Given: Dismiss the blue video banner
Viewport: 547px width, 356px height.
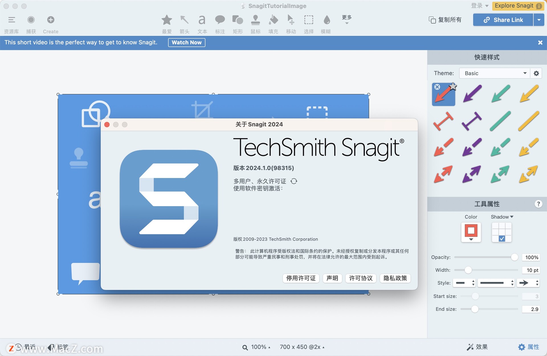Looking at the screenshot, I should pos(540,42).
